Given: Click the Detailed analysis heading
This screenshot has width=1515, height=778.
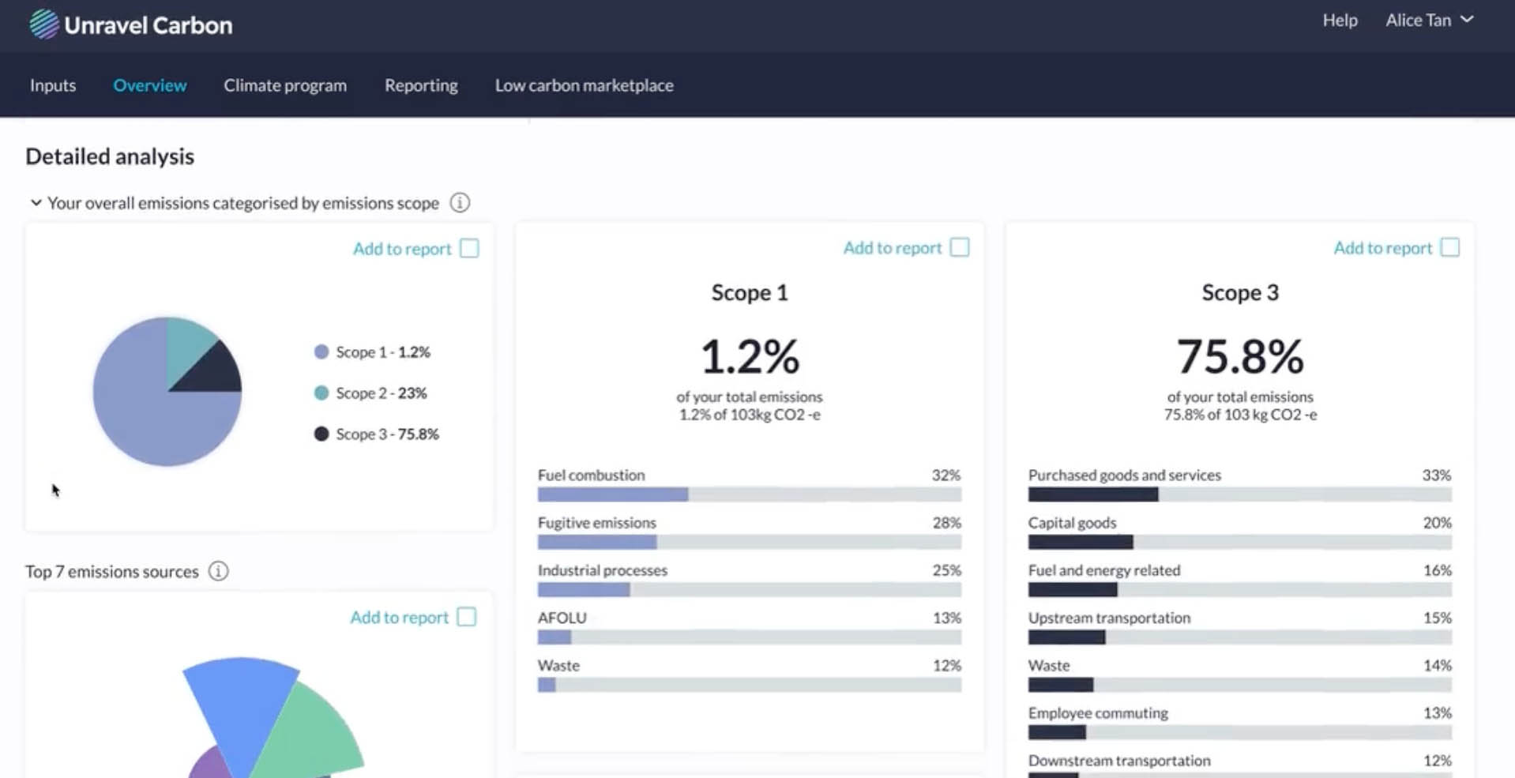Looking at the screenshot, I should coord(110,156).
